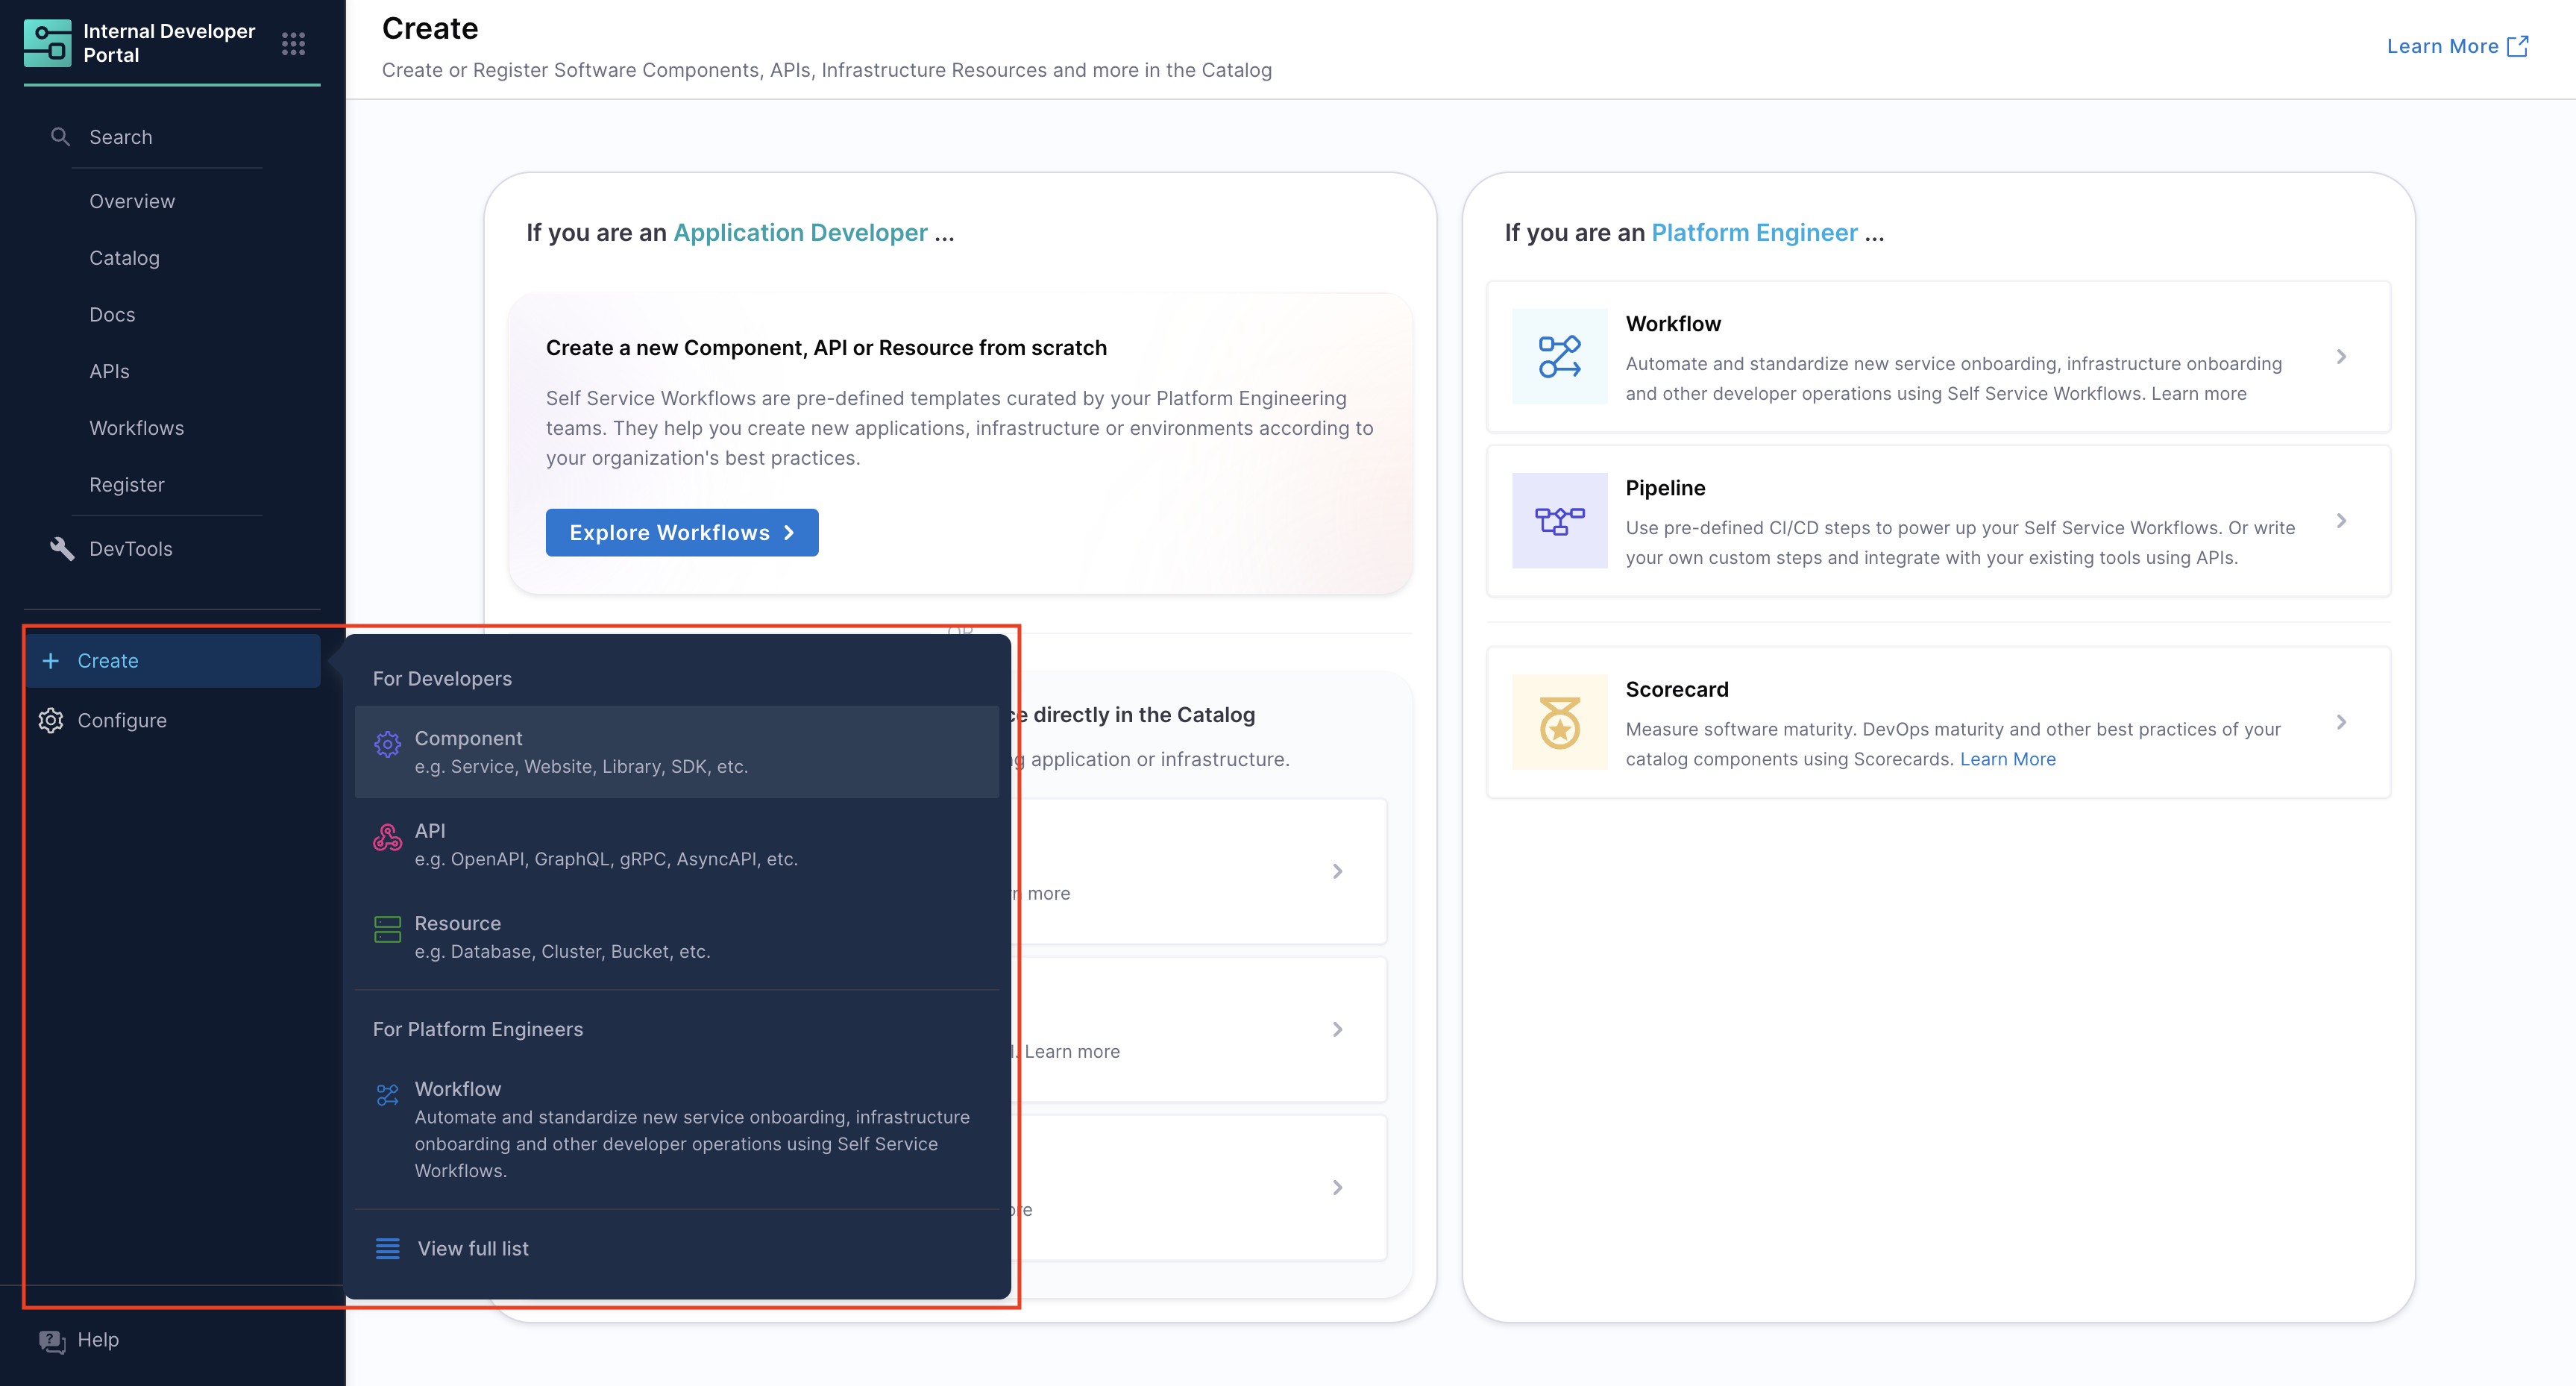The height and width of the screenshot is (1386, 2576).
Task: Click the Scorecard medal icon
Action: point(1559,722)
